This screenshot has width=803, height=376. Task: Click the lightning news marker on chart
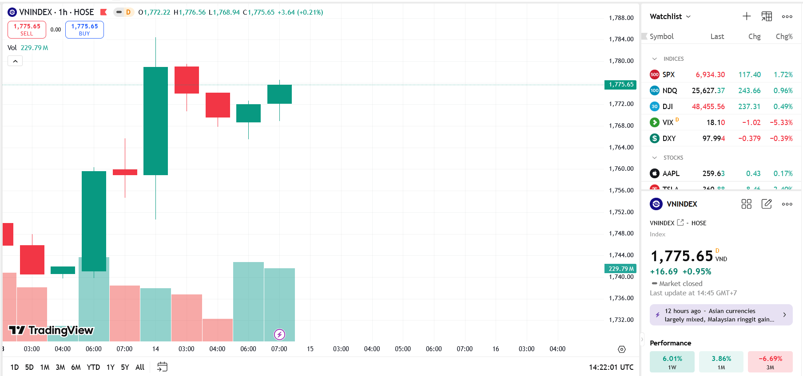point(279,334)
